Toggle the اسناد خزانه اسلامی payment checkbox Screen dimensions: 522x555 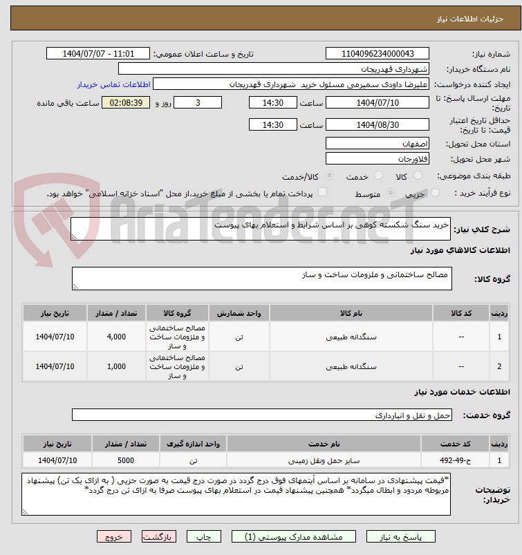click(x=322, y=192)
